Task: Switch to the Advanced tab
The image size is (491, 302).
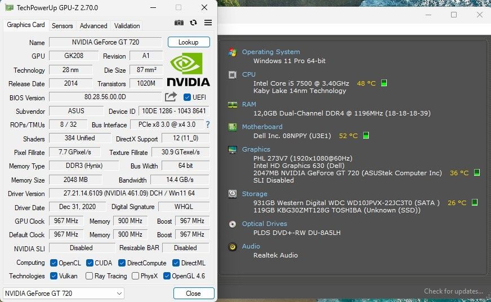Action: (x=93, y=26)
